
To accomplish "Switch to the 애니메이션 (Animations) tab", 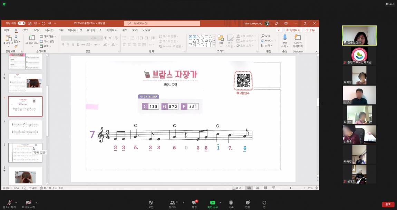I will [75, 30].
